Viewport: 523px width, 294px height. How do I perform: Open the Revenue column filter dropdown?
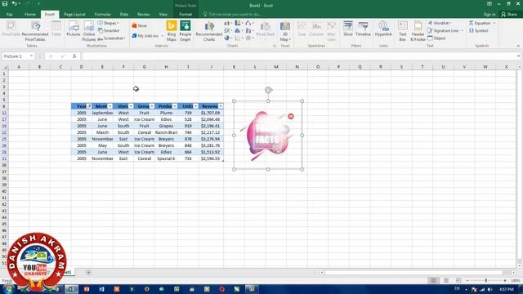coord(221,106)
